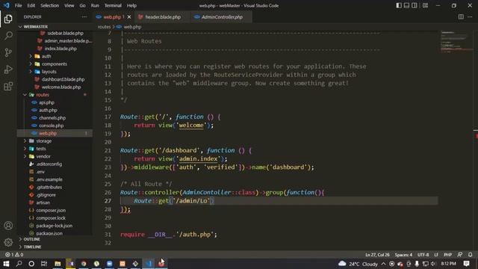Open Windows taskbar search
Screen dimensions: 478x269
click(x=19, y=264)
